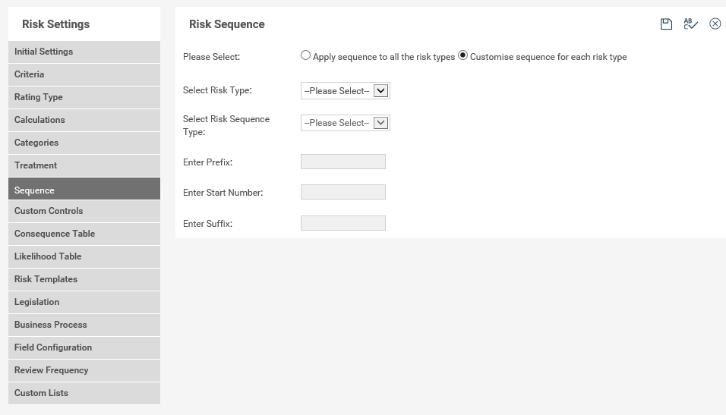Go to Risk Templates
The width and height of the screenshot is (726, 415).
pyautogui.click(x=84, y=279)
